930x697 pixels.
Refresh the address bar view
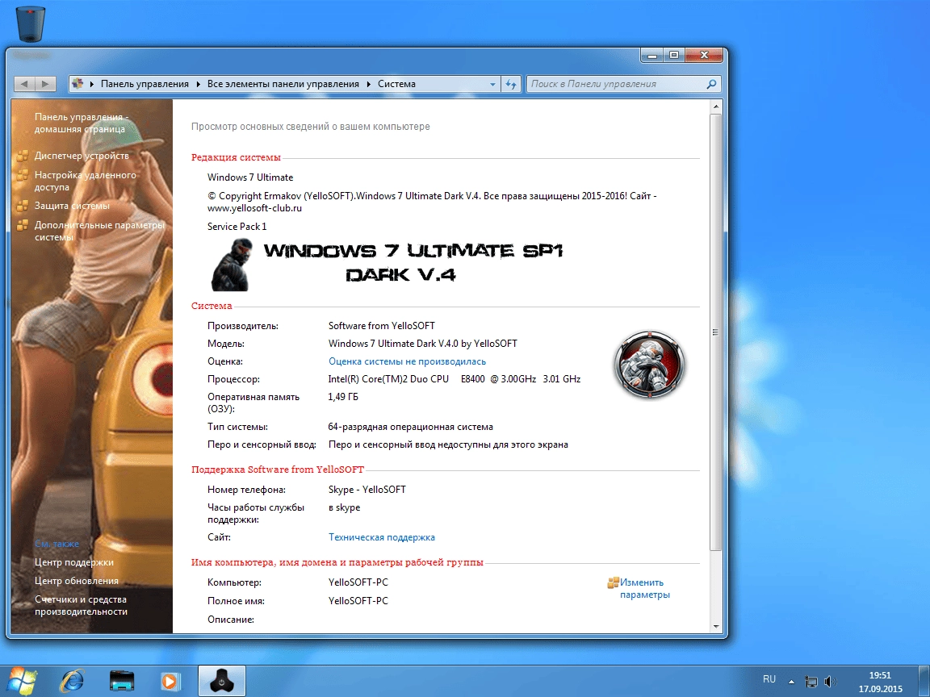pyautogui.click(x=511, y=84)
